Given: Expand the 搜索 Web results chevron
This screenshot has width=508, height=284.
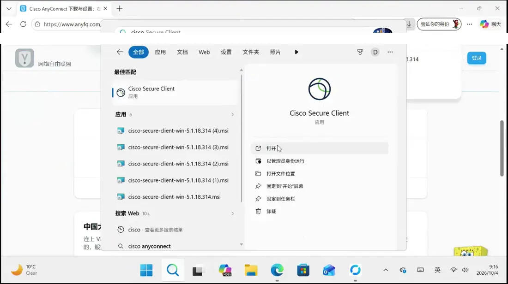Looking at the screenshot, I should tap(232, 213).
